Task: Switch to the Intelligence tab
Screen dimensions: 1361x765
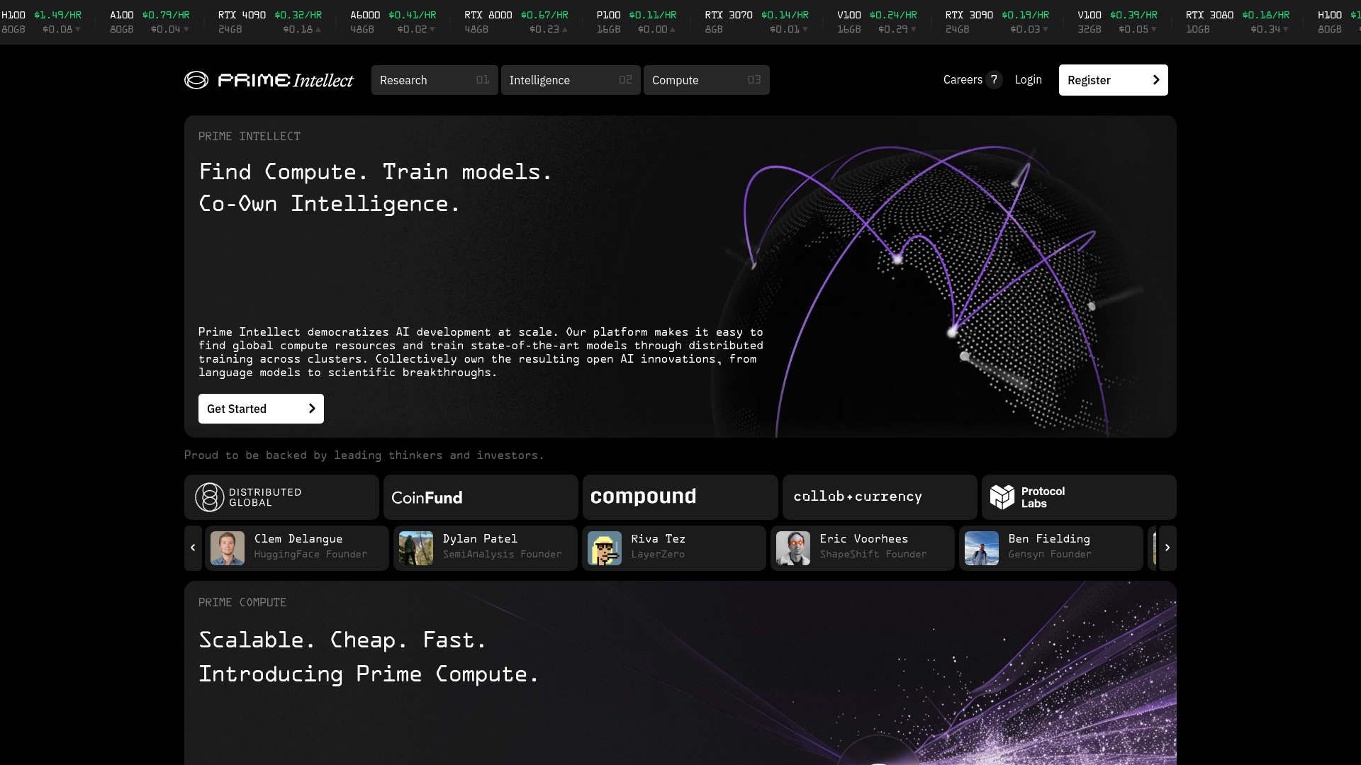Action: click(571, 80)
